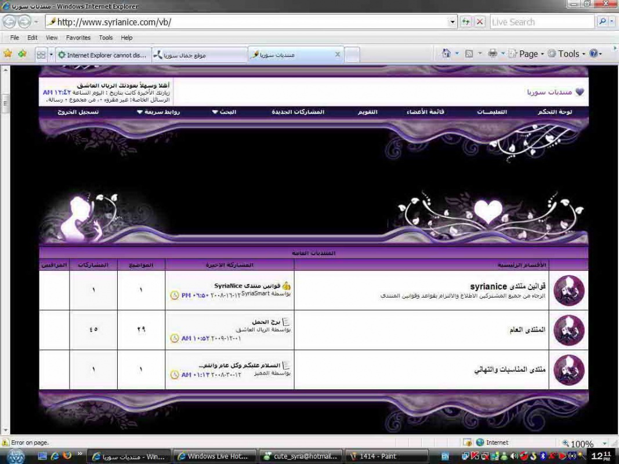Click the Print icon in command bar
Image resolution: width=619 pixels, height=464 pixels.
click(x=493, y=53)
